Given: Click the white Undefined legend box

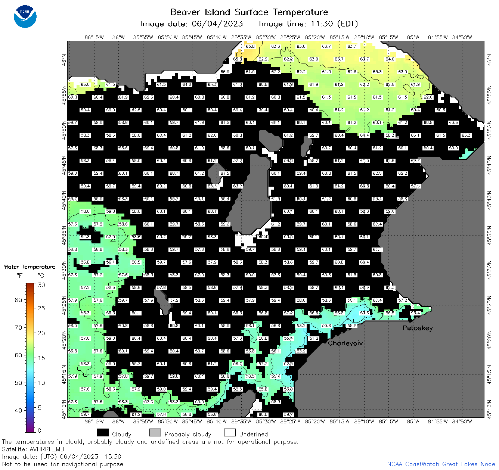Looking at the screenshot, I should point(230,432).
